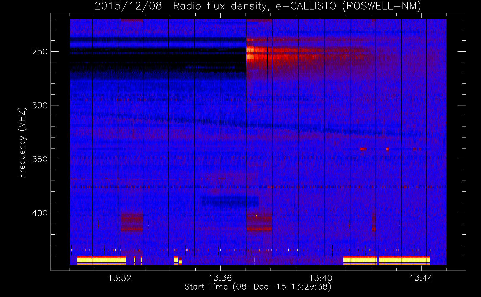The height and width of the screenshot is (297, 481).
Task: Select the 250 frequency axis label
Action: pyautogui.click(x=40, y=52)
